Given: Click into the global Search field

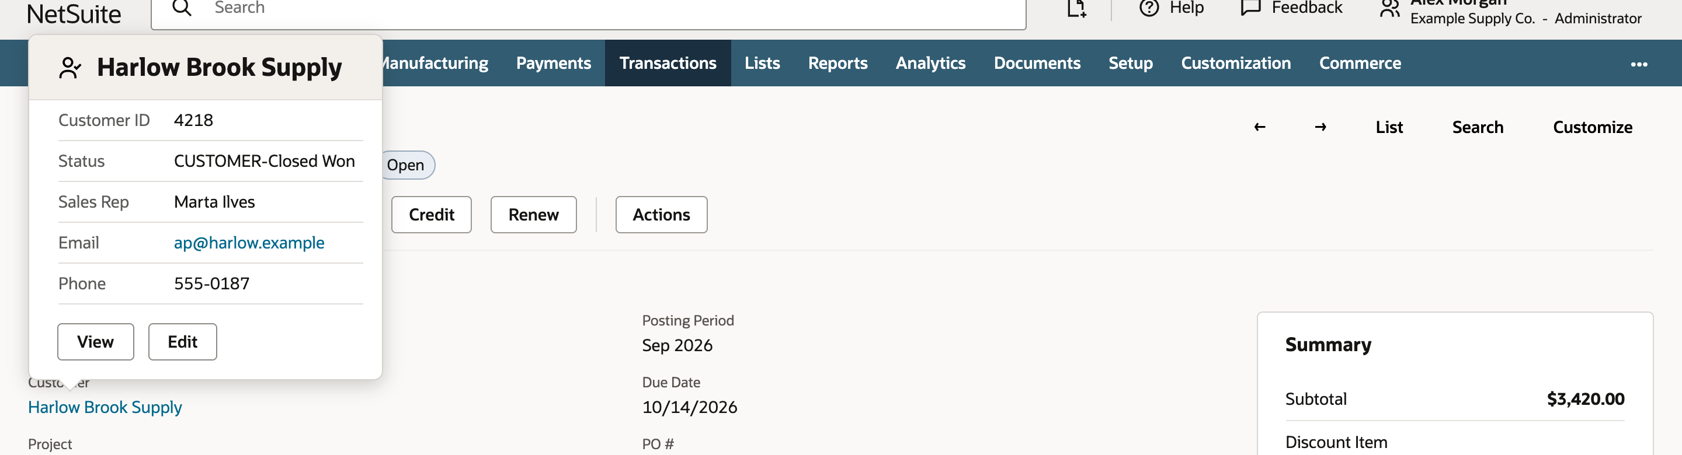Looking at the screenshot, I should click(588, 9).
